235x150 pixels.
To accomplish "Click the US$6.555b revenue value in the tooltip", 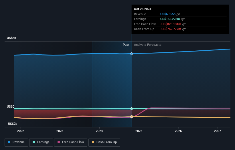I will click(x=168, y=14).
